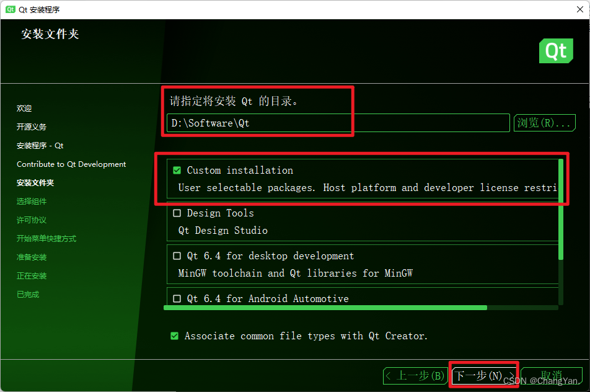Select Contribute to Qt Development sidebar step
This screenshot has height=392, width=590.
(71, 164)
